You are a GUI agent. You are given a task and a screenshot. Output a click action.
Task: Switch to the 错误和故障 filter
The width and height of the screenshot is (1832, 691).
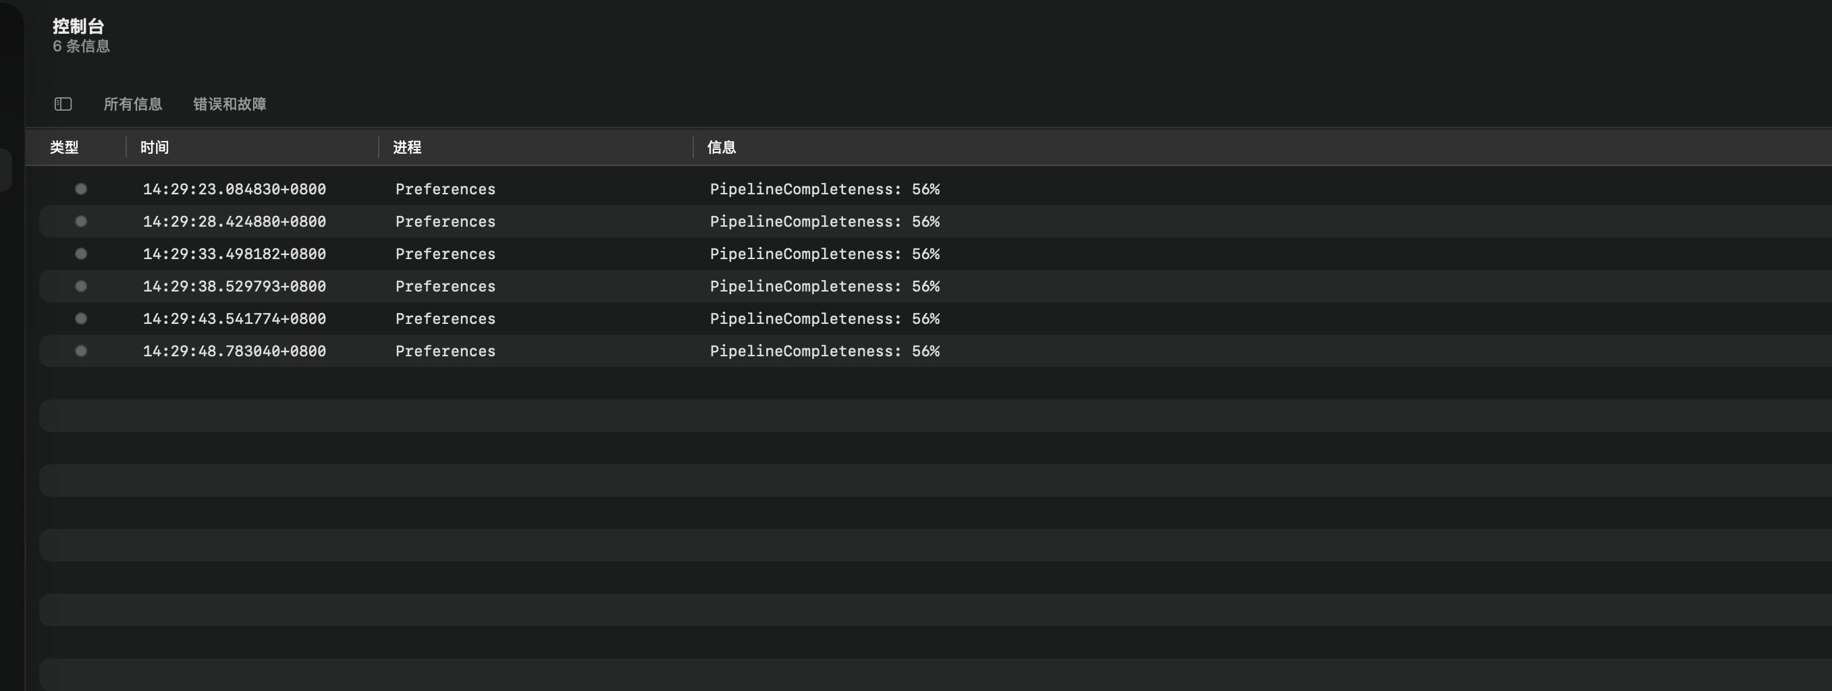[x=230, y=105]
